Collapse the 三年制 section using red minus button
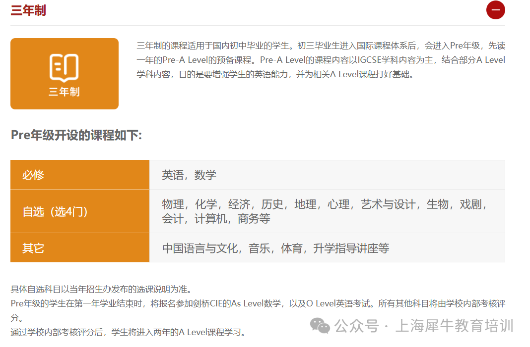Screen dimensions: 530x347 (495, 10)
